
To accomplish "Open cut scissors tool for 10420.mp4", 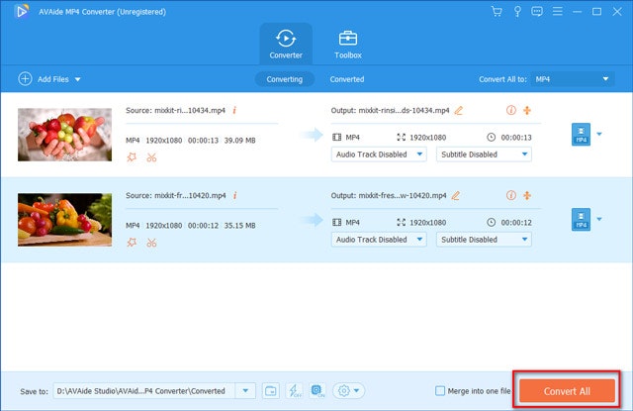I will [x=151, y=243].
